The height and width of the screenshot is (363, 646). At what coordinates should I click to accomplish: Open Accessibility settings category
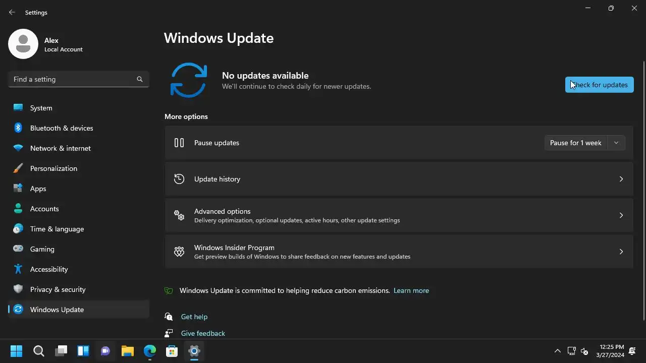(79, 269)
